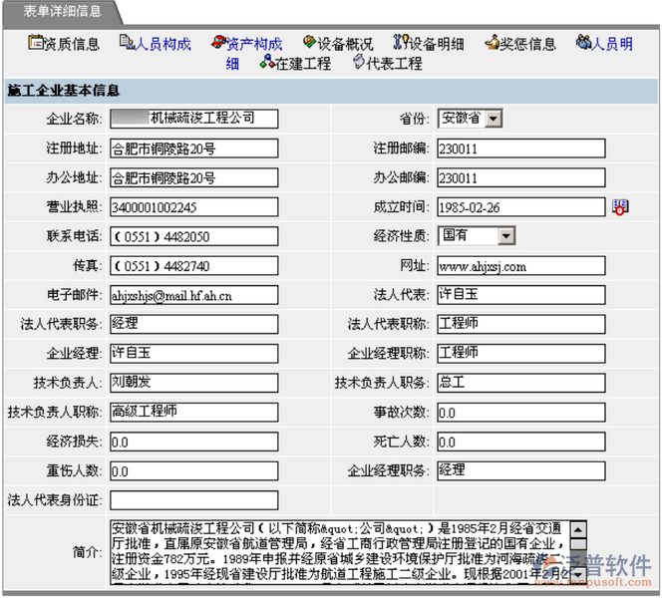
Task: Click the 法人代表身份证 input field
Action: (193, 499)
